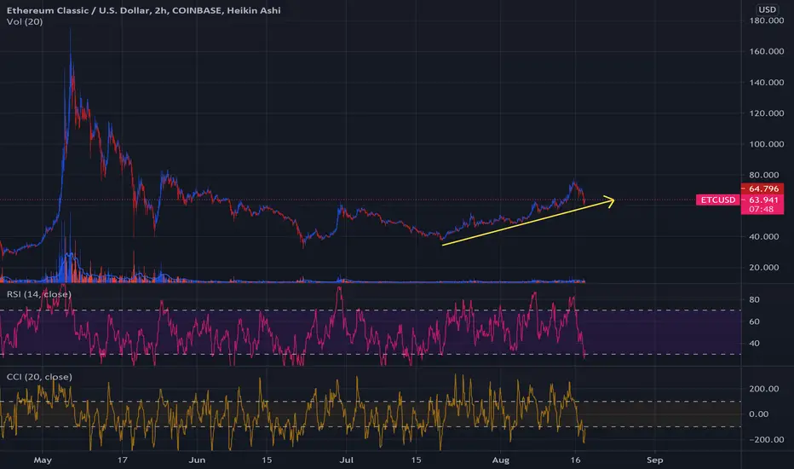
Task: Click the Vol (20) indicator label
Action: (25, 22)
